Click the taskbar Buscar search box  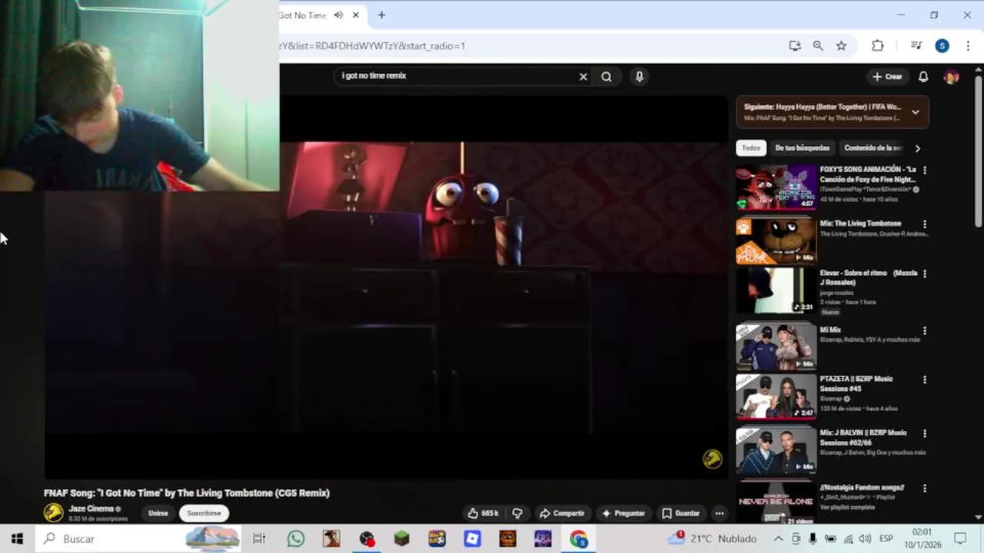tap(139, 538)
